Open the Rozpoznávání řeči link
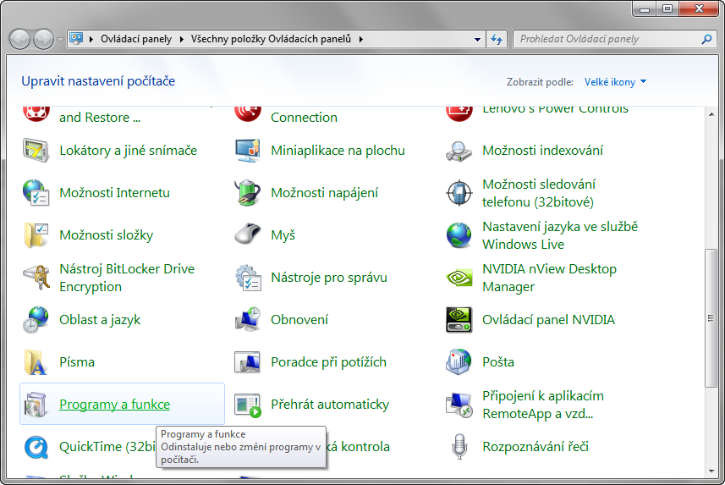This screenshot has height=485, width=725. pos(536,447)
